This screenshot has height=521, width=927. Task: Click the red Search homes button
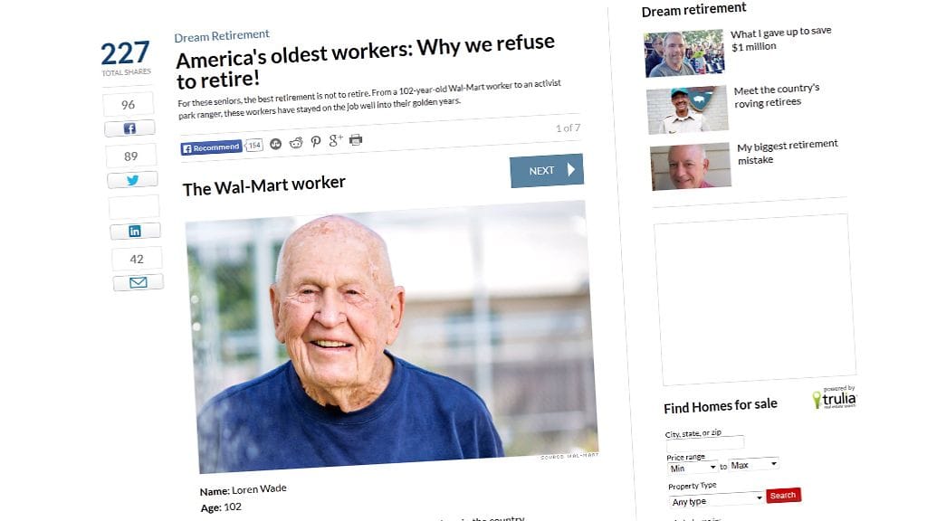783,495
